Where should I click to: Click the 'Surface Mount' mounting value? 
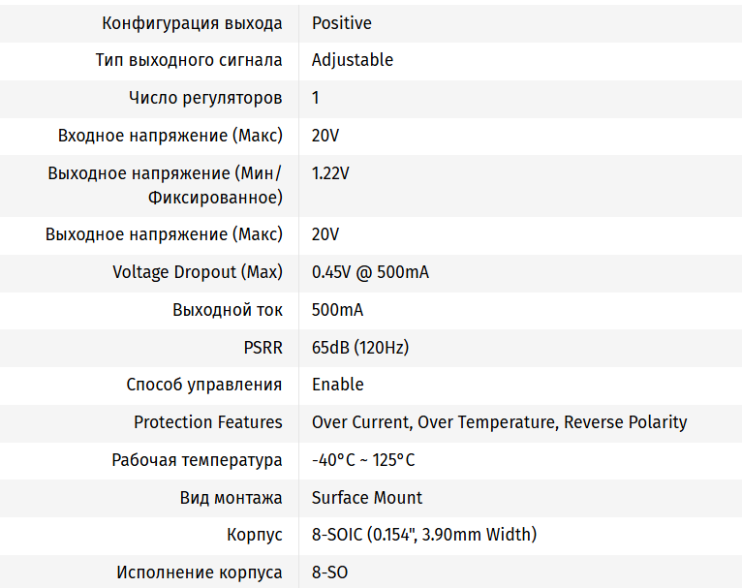point(367,498)
